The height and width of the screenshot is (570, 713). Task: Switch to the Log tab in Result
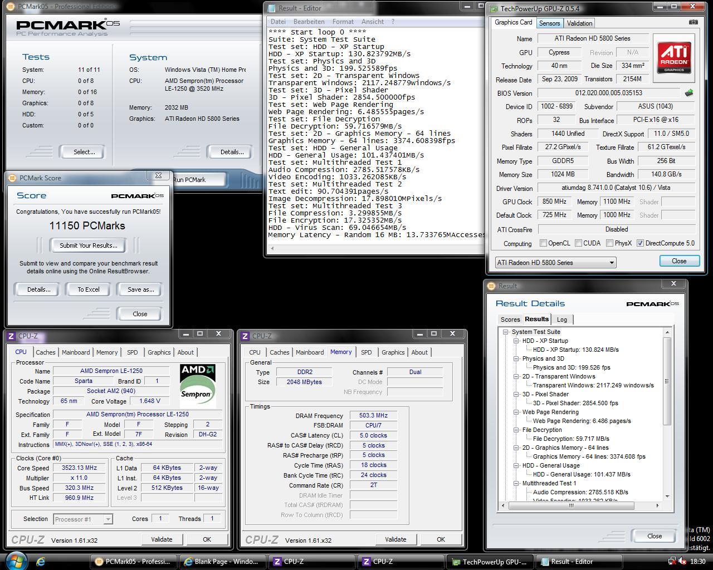coord(562,320)
